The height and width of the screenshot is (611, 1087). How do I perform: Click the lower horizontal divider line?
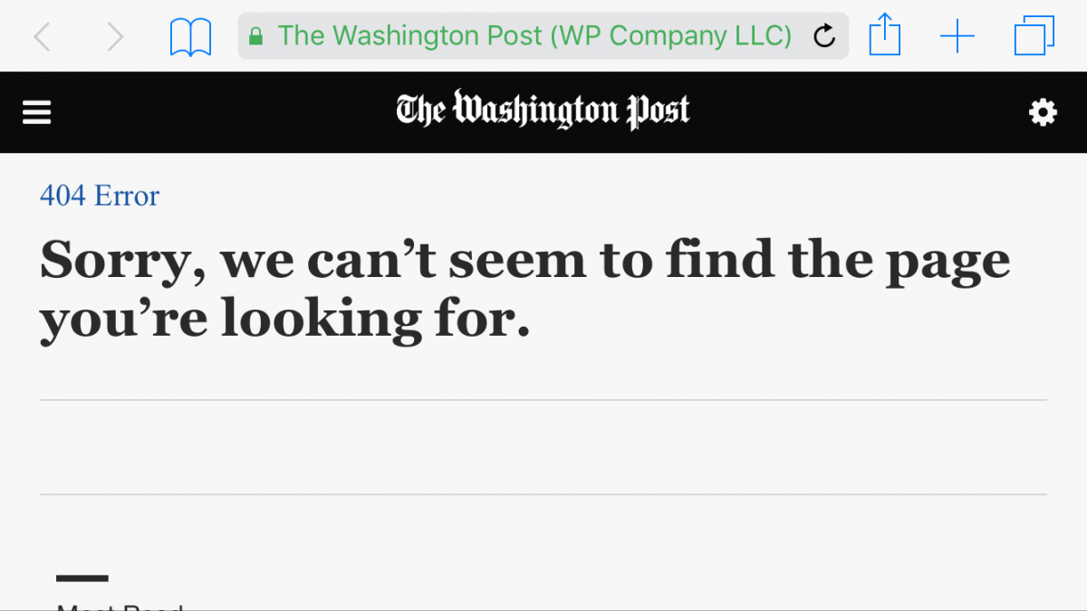(x=543, y=494)
